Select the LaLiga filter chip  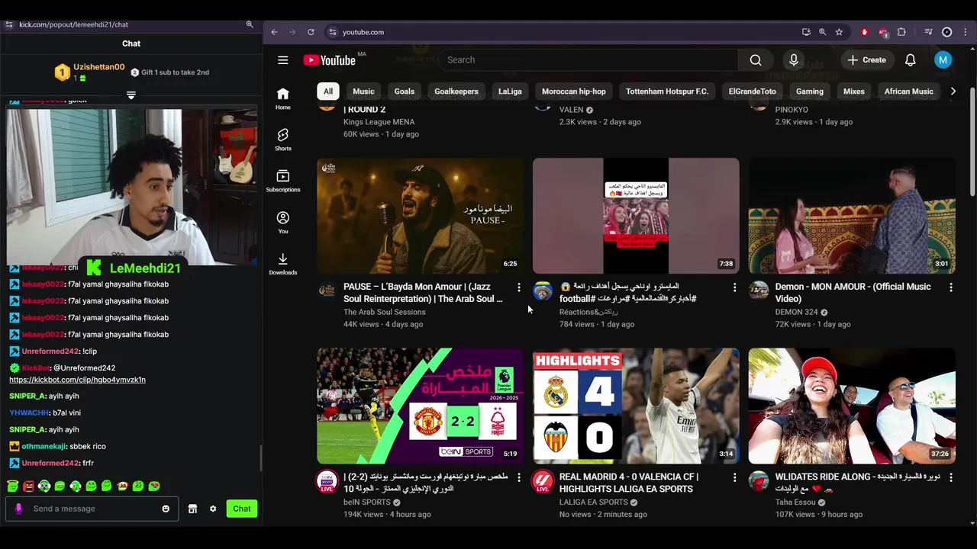click(x=510, y=91)
